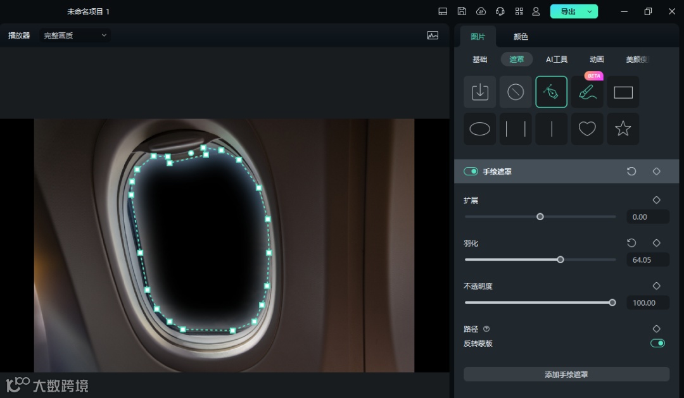The image size is (684, 398).
Task: Open the user account icon
Action: coord(536,11)
